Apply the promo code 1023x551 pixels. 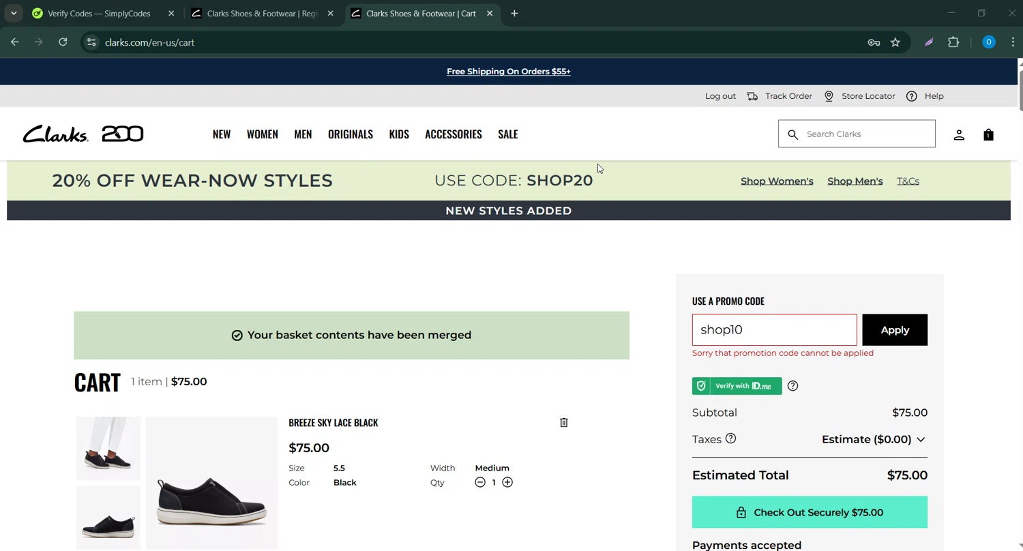895,330
